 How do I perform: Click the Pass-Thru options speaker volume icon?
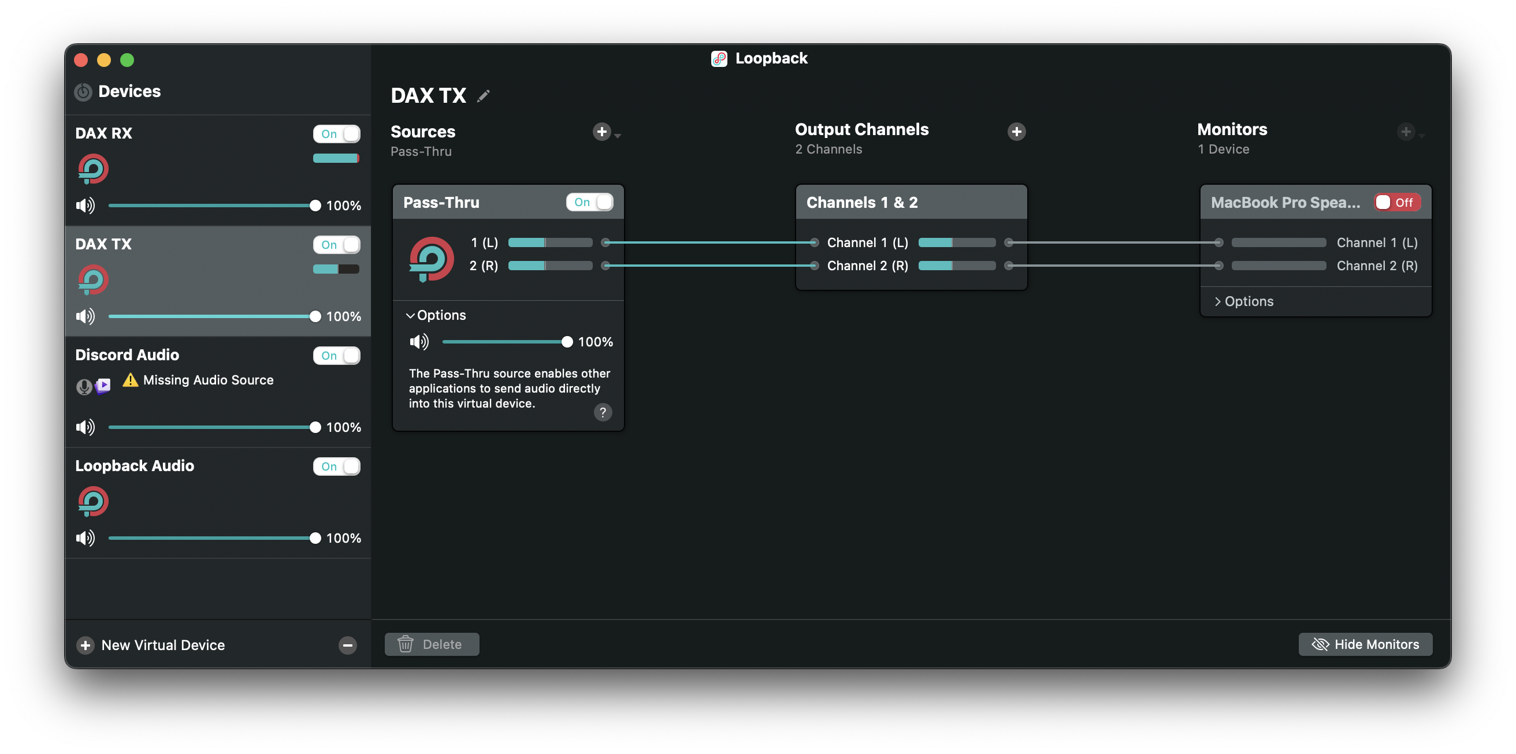click(x=419, y=342)
